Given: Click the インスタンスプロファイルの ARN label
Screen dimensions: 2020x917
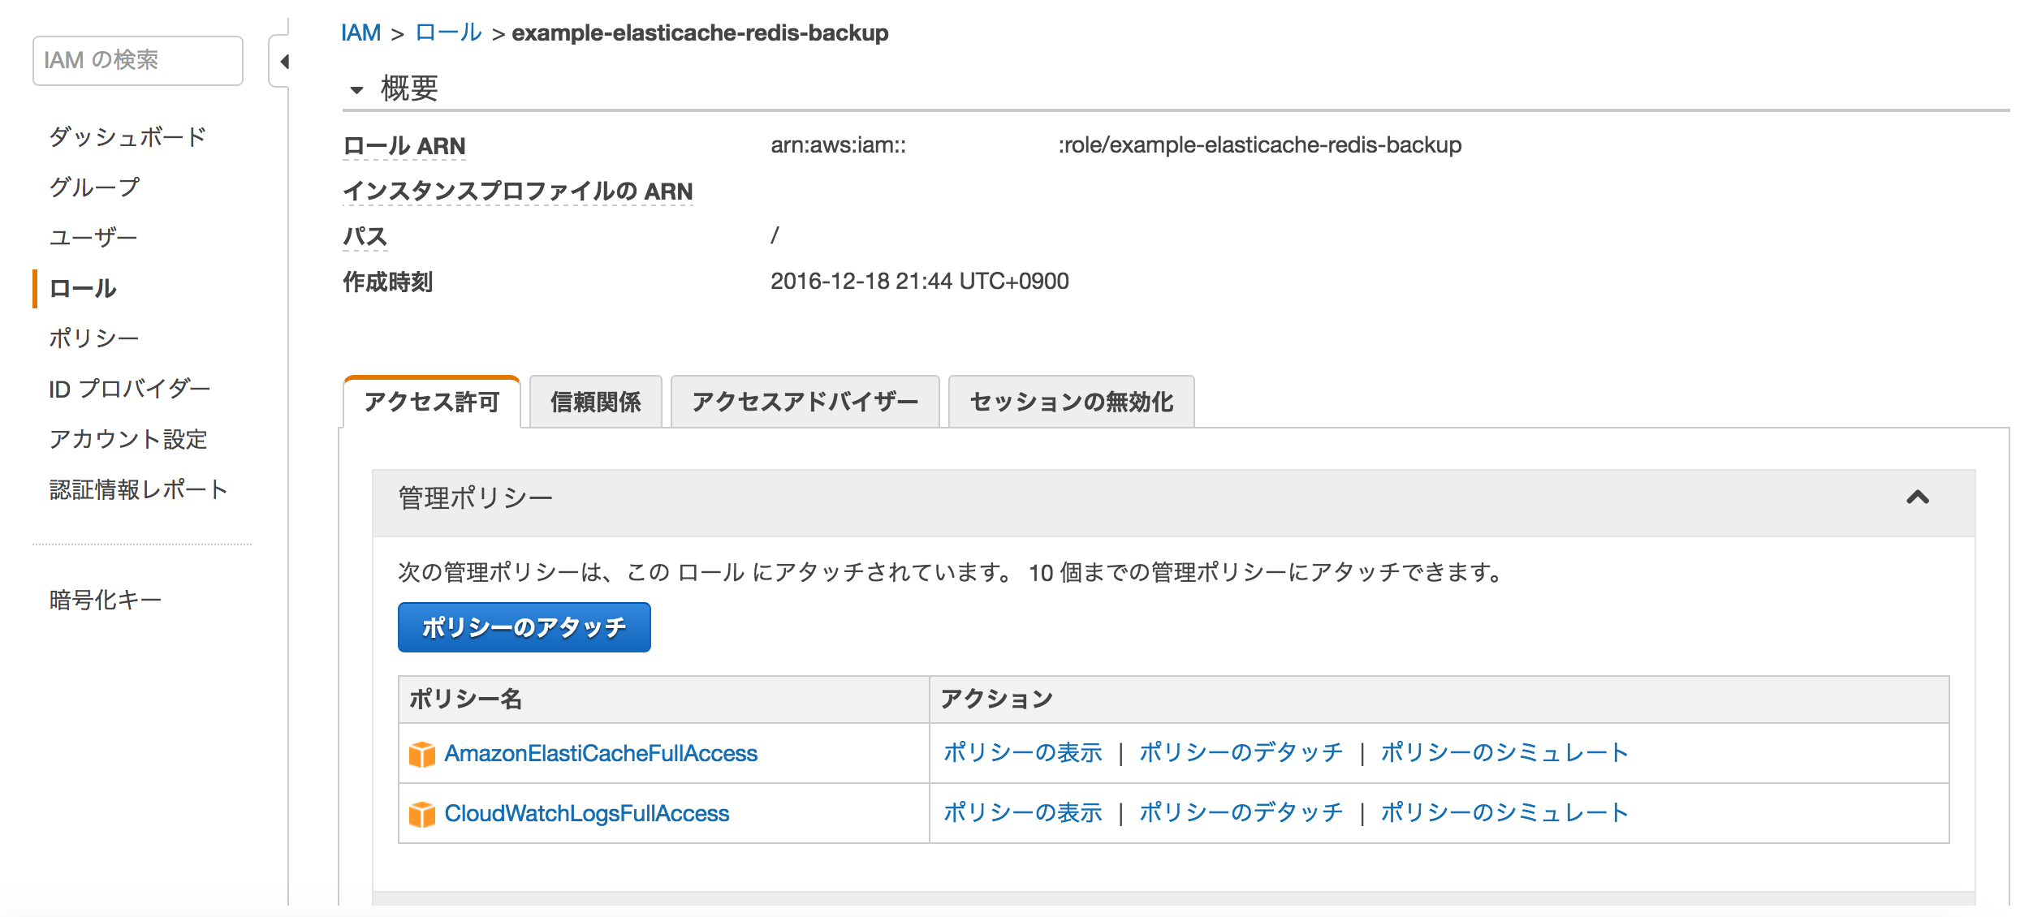Looking at the screenshot, I should click(x=518, y=192).
